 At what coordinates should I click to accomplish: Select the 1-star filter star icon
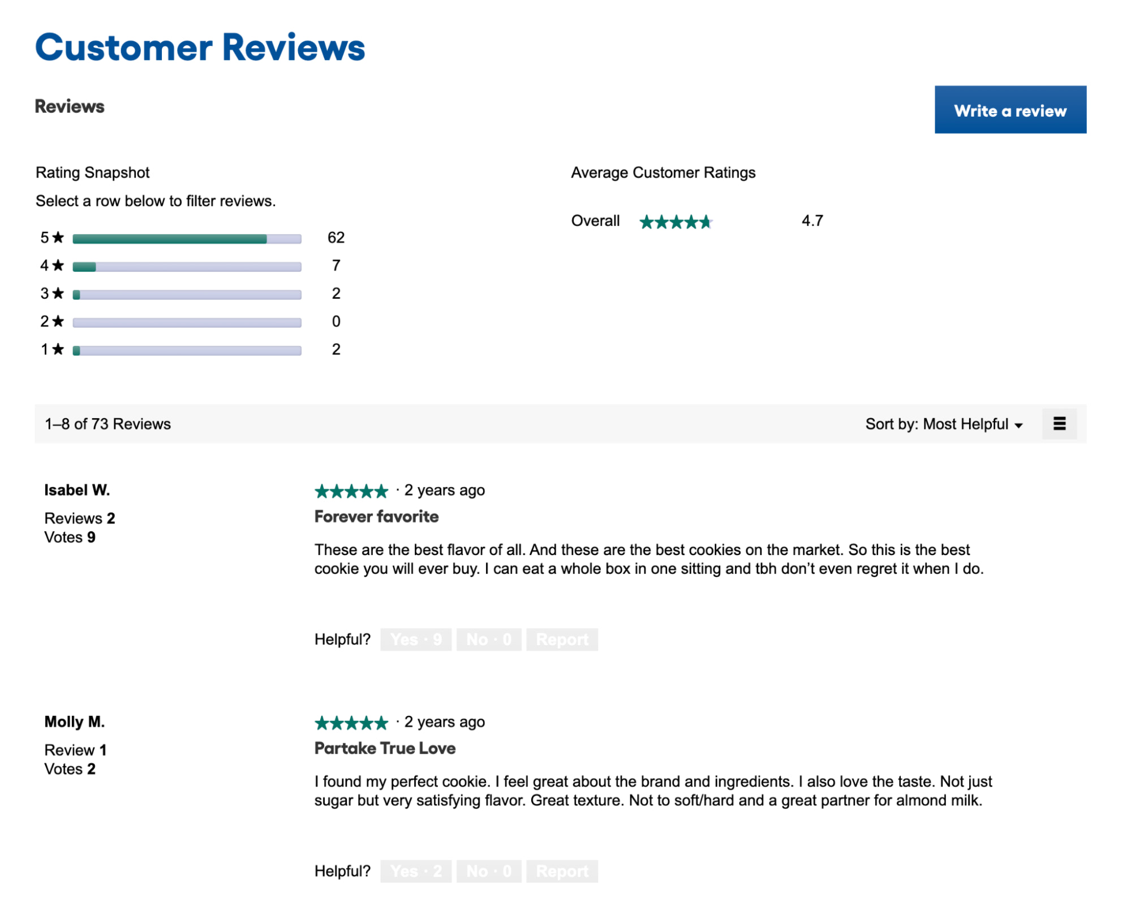pyautogui.click(x=58, y=349)
